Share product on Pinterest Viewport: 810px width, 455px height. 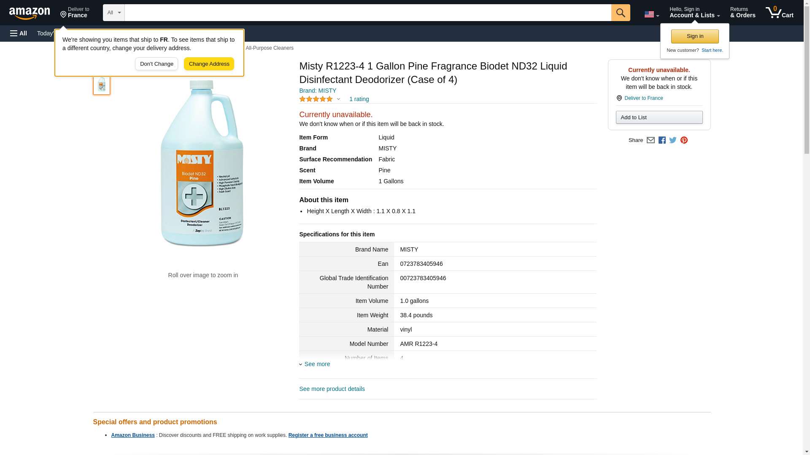click(684, 140)
